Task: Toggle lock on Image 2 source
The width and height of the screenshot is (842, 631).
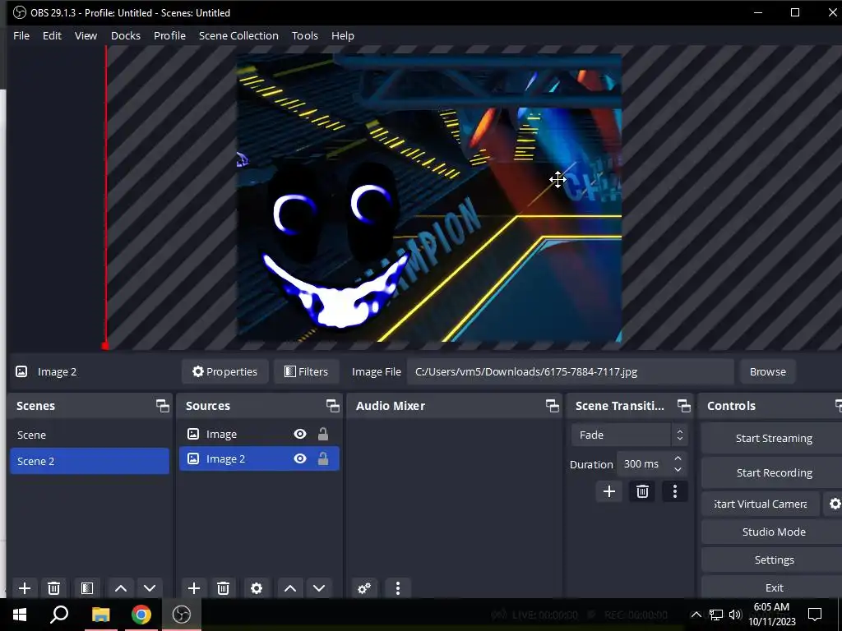Action: (322, 458)
